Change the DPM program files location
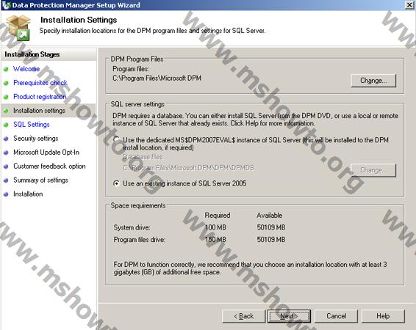The width and height of the screenshot is (416, 330). pos(373,81)
